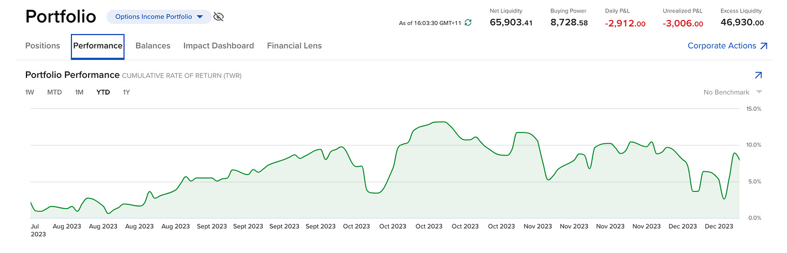Set the chart range to 1W
Viewport: 787px width, 253px height.
[x=30, y=92]
